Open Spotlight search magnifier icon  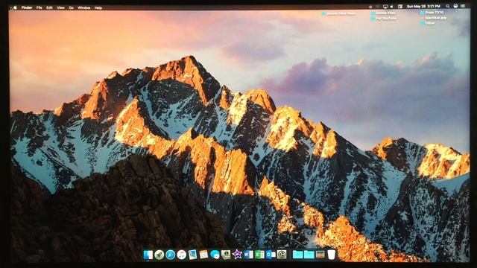click(448, 6)
